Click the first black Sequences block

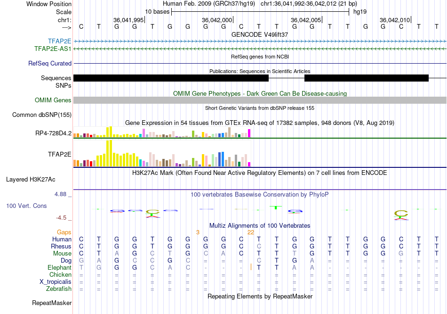(171, 78)
